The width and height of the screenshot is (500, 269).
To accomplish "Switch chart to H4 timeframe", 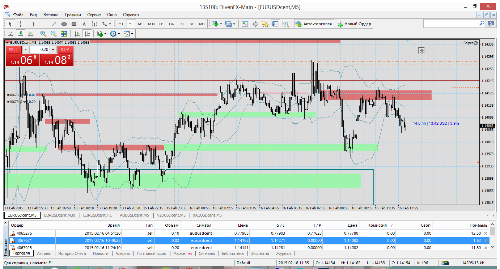I will click(x=171, y=24).
